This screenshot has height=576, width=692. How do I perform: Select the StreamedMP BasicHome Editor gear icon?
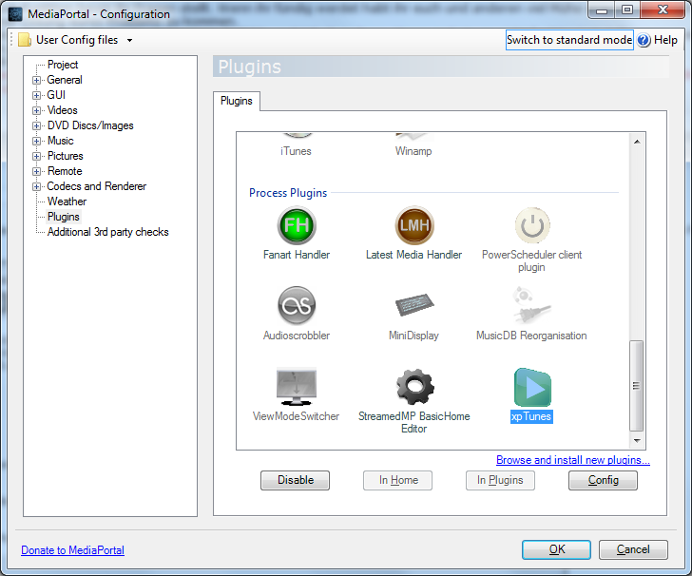pyautogui.click(x=414, y=387)
